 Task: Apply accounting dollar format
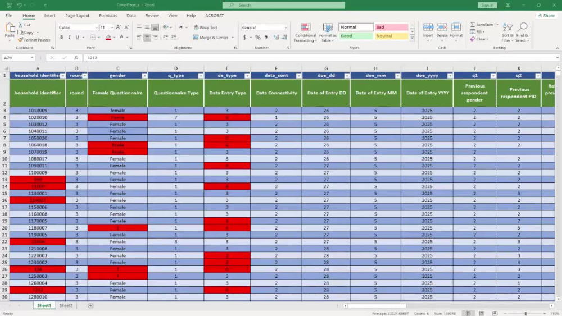[x=244, y=37]
